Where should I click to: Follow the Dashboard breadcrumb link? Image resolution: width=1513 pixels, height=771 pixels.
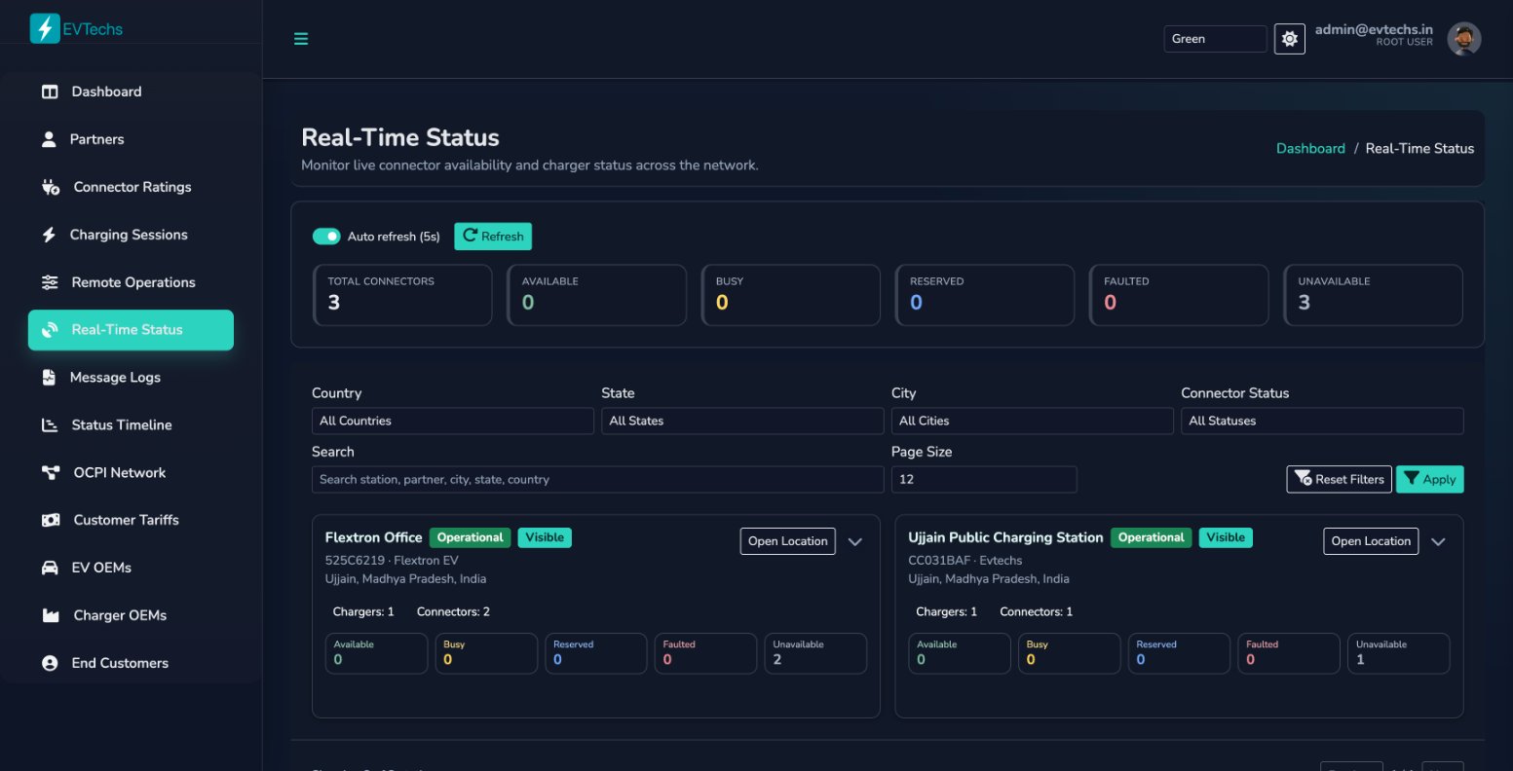[1309, 148]
